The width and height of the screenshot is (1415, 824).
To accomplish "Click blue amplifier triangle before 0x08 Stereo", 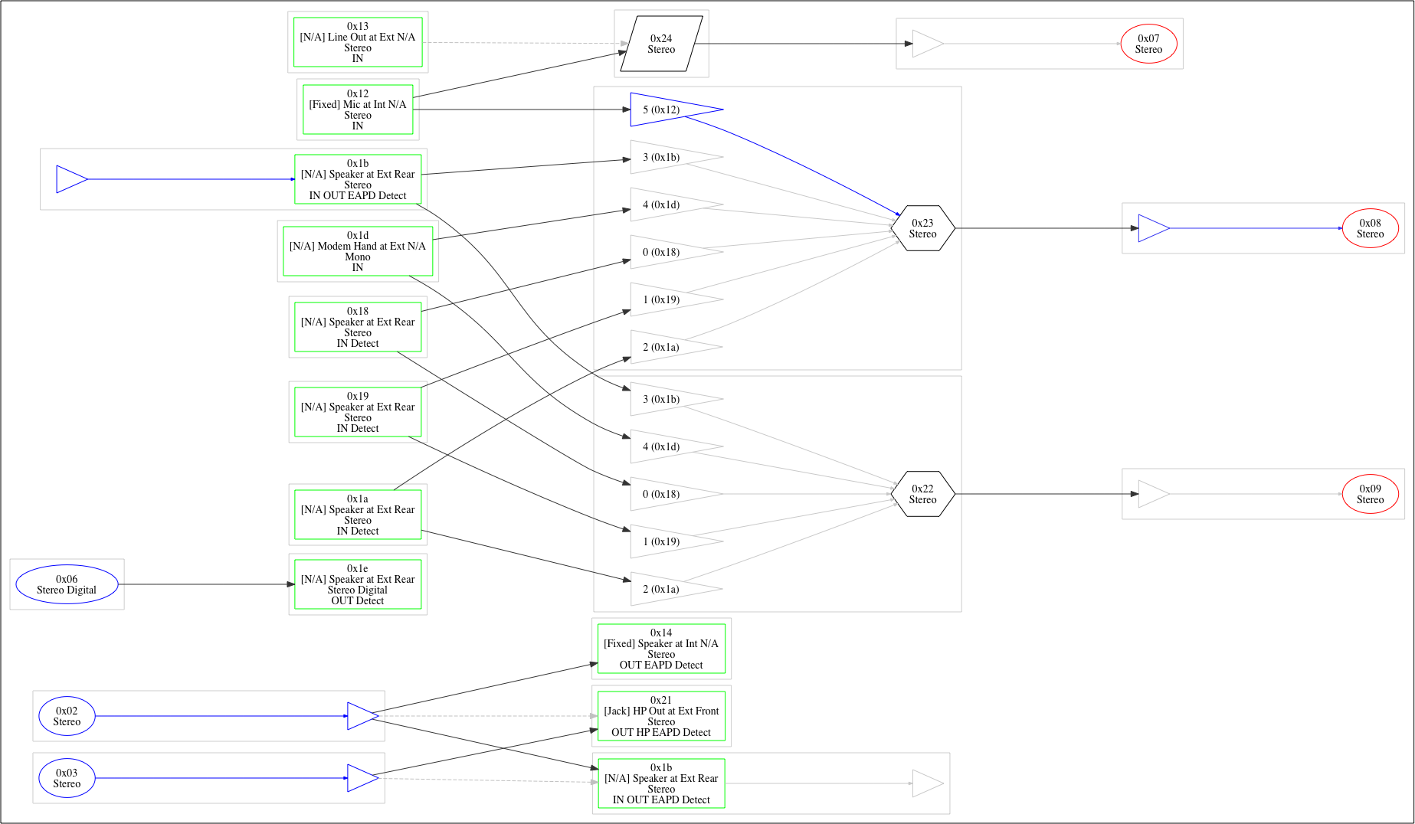I will [1153, 228].
